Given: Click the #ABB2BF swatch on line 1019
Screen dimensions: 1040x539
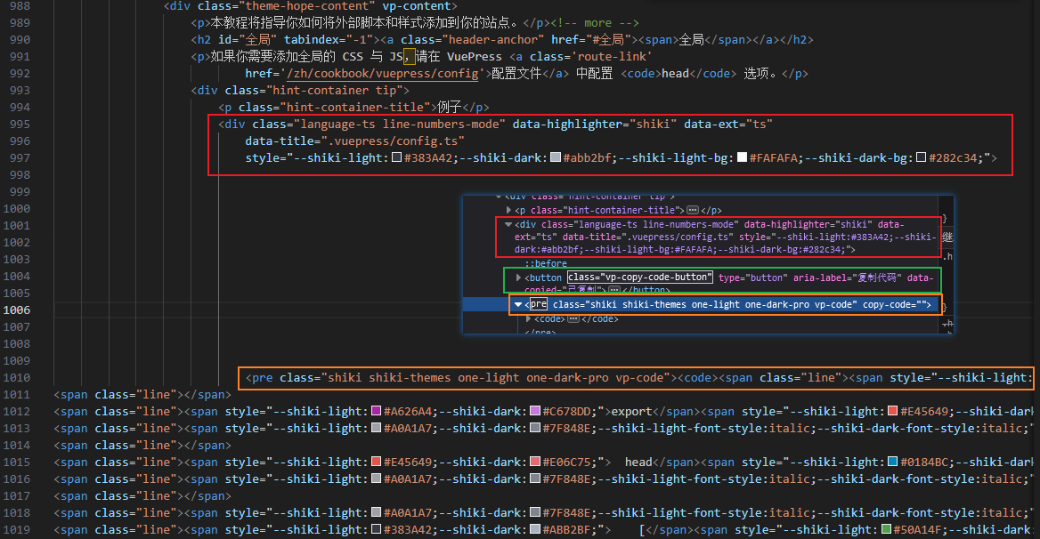Looking at the screenshot, I should [x=534, y=530].
